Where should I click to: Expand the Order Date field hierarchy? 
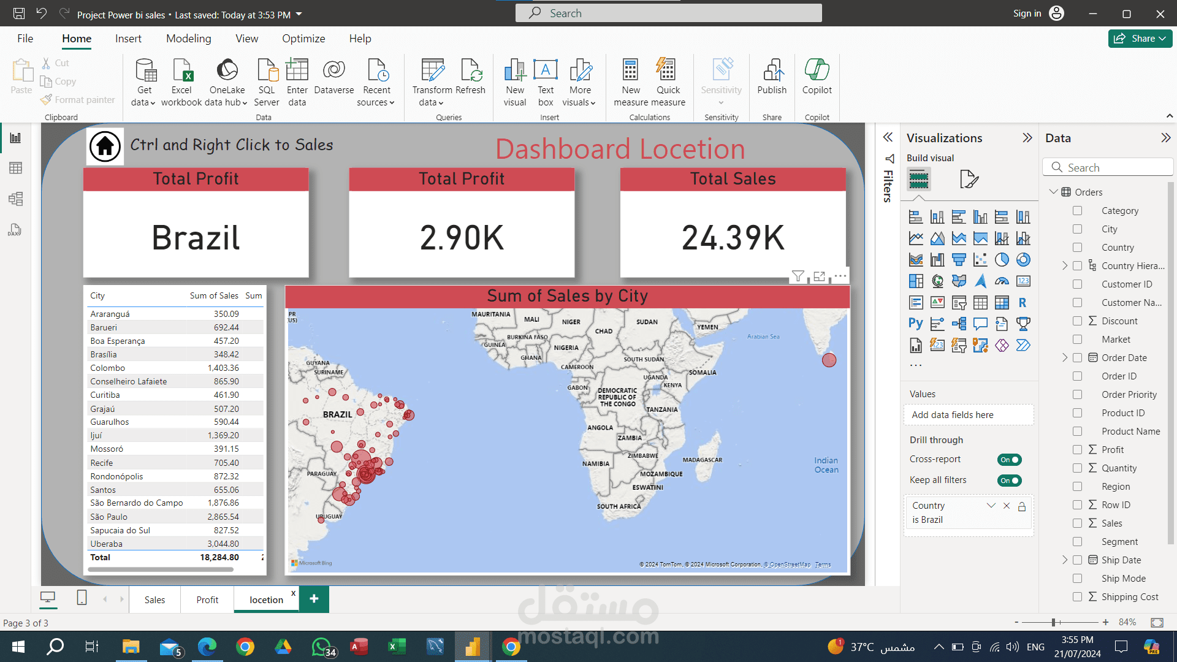click(1065, 358)
